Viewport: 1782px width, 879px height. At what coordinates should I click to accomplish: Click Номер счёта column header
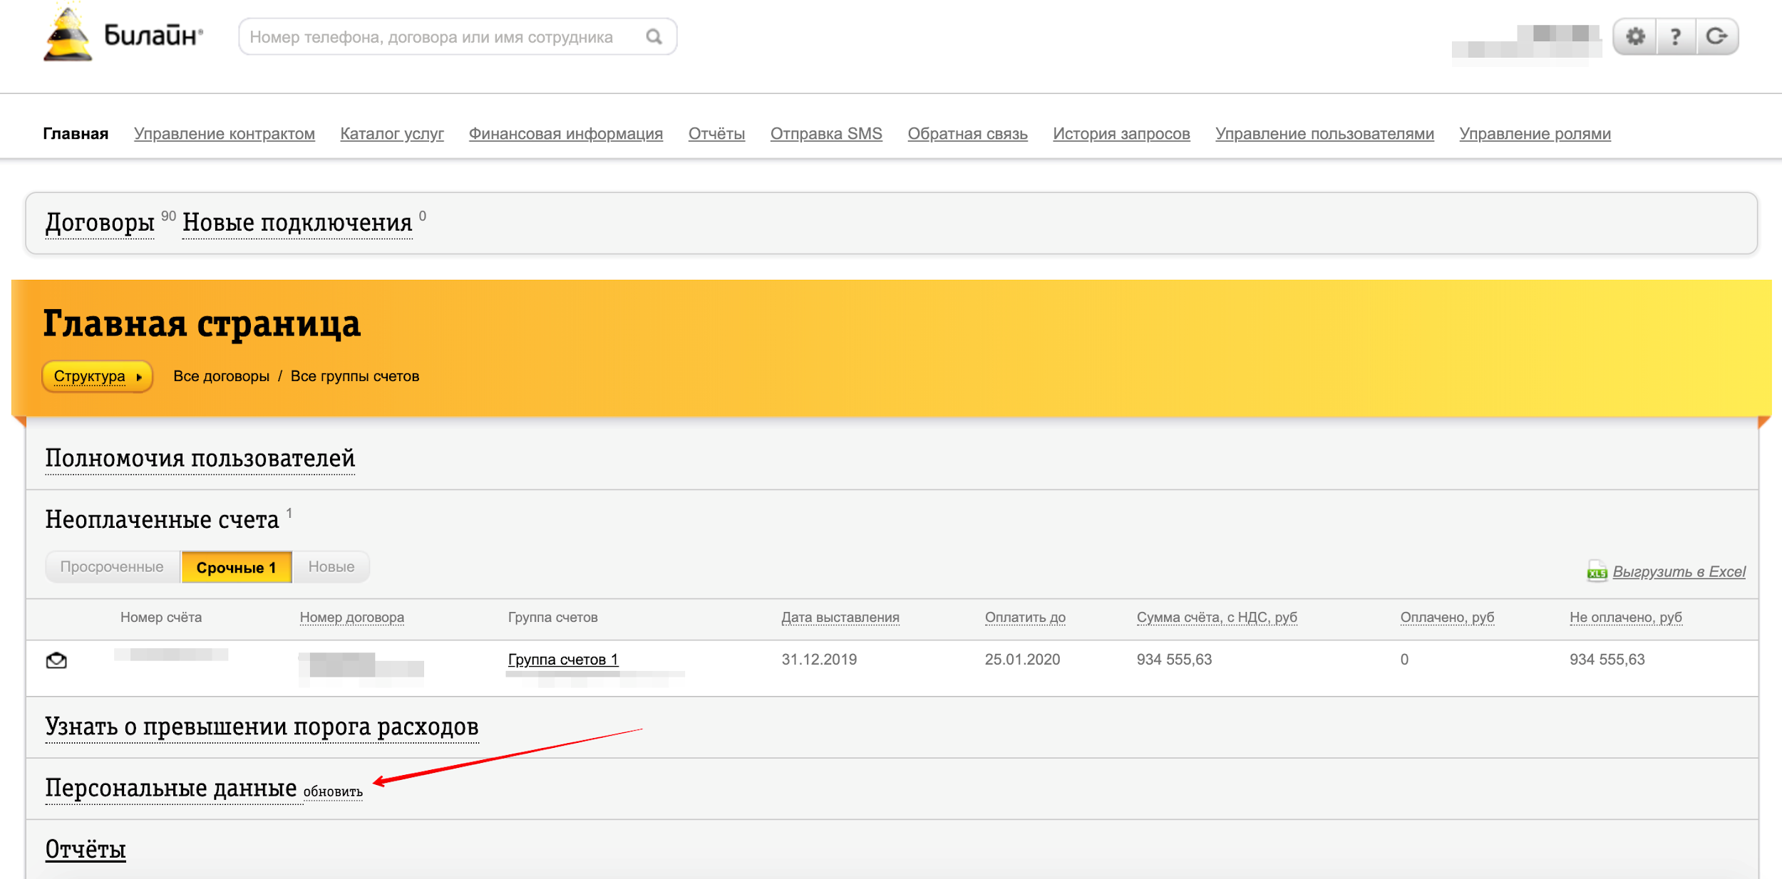click(x=161, y=618)
